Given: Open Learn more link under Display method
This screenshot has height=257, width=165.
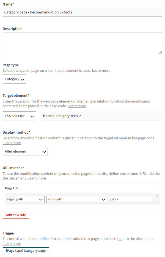Looking at the screenshot, I should pyautogui.click(x=12, y=143).
